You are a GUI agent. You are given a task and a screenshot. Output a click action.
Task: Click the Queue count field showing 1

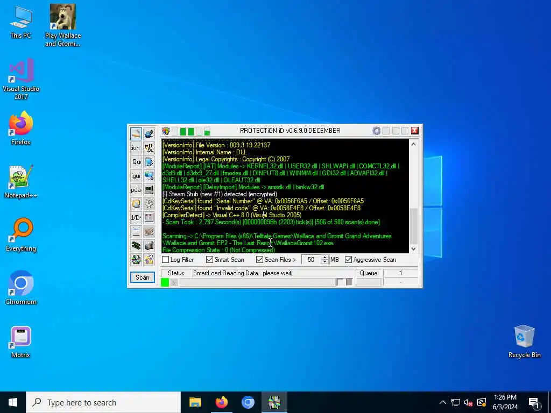tap(400, 273)
